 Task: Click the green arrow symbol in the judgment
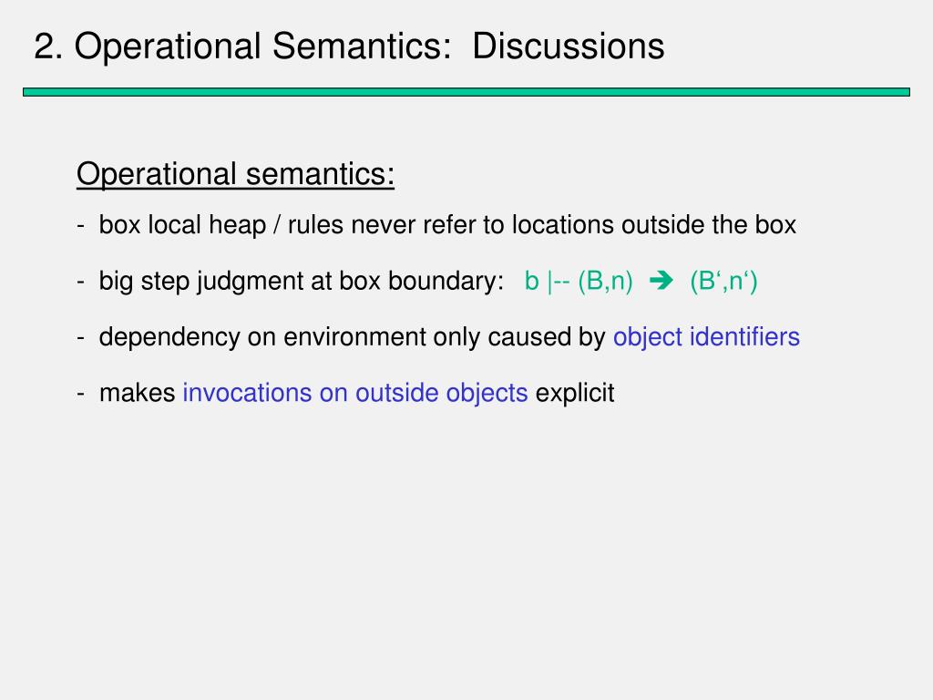point(661,281)
